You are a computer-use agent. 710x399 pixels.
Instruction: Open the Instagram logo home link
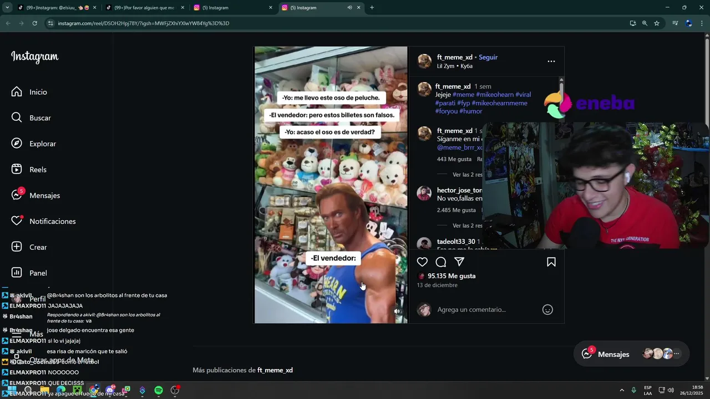pyautogui.click(x=34, y=57)
